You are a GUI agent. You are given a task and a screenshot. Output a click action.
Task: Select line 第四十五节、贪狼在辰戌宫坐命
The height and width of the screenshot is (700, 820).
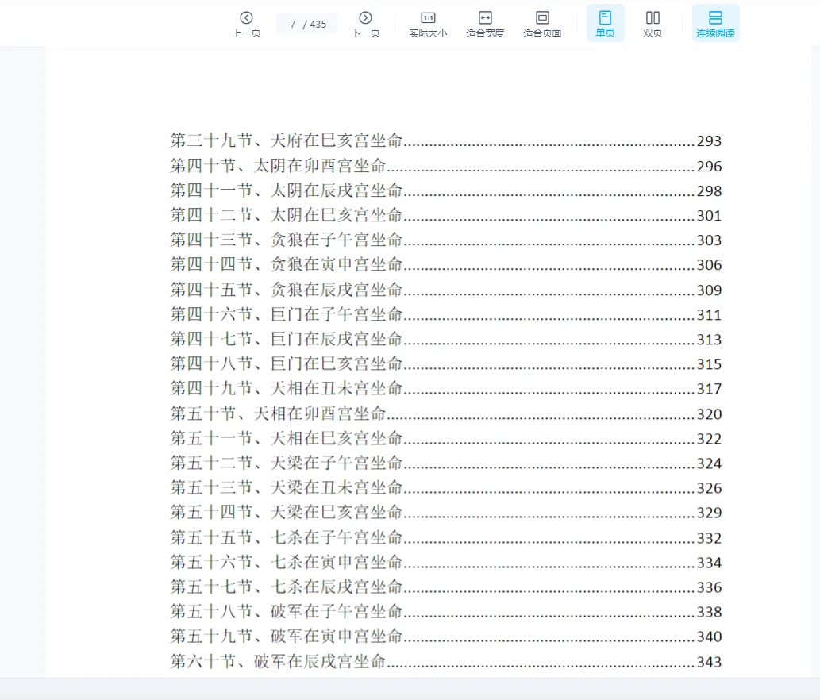click(446, 290)
